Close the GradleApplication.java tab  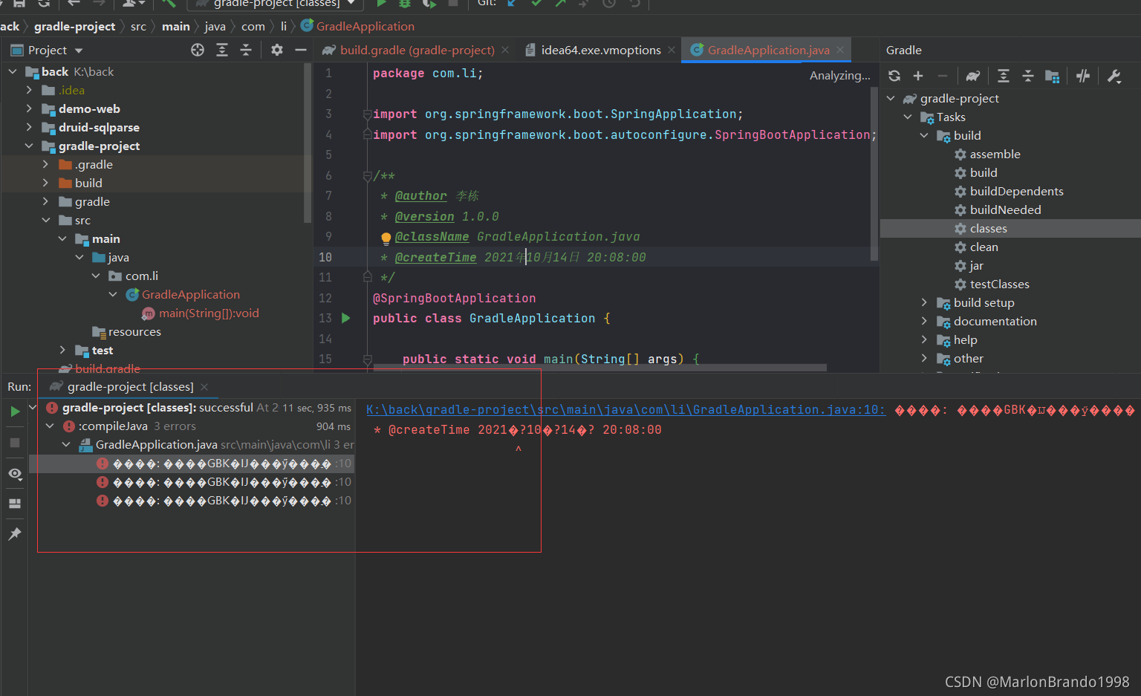pyautogui.click(x=840, y=50)
